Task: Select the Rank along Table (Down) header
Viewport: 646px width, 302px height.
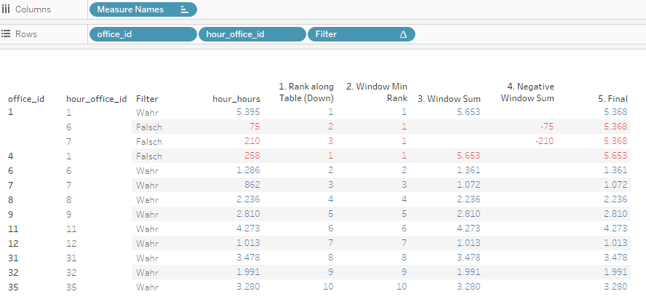Action: tap(306, 92)
